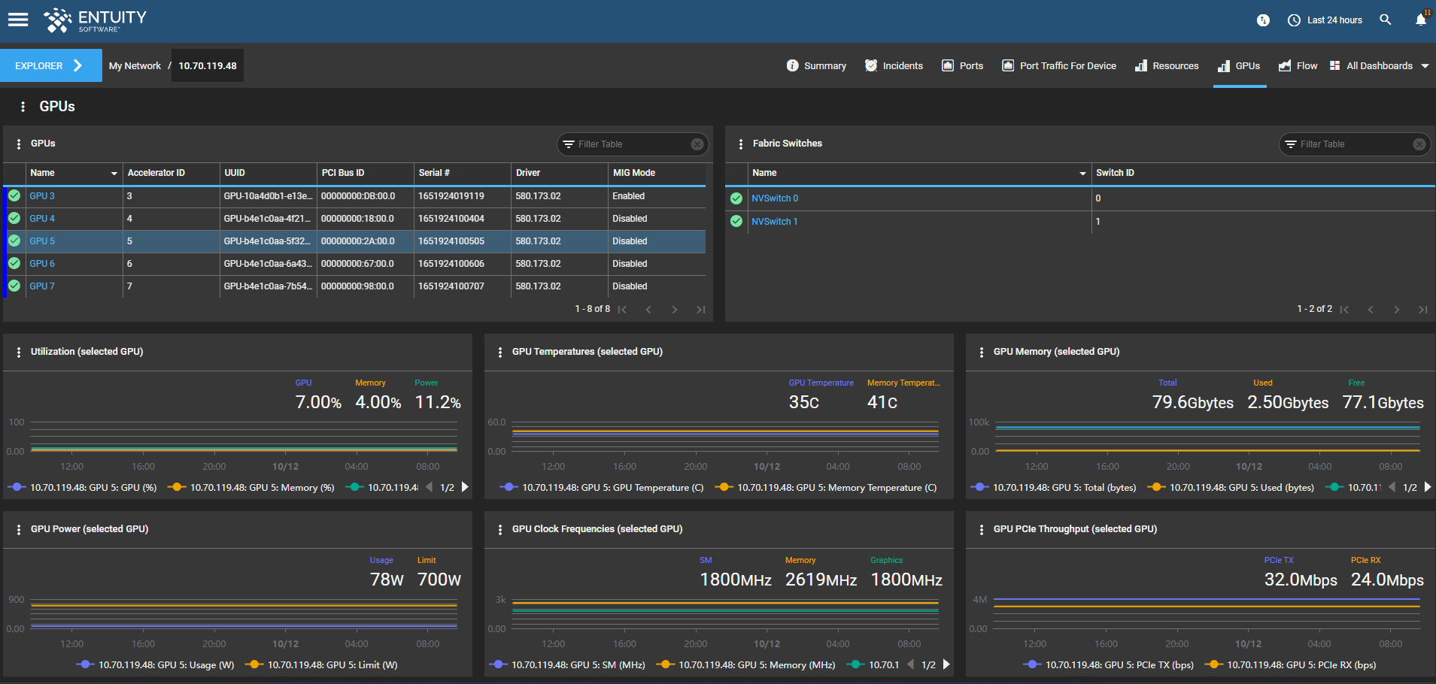Viewport: 1436px width, 684px height.
Task: Clear the Fabric Switches filter
Action: click(1419, 144)
